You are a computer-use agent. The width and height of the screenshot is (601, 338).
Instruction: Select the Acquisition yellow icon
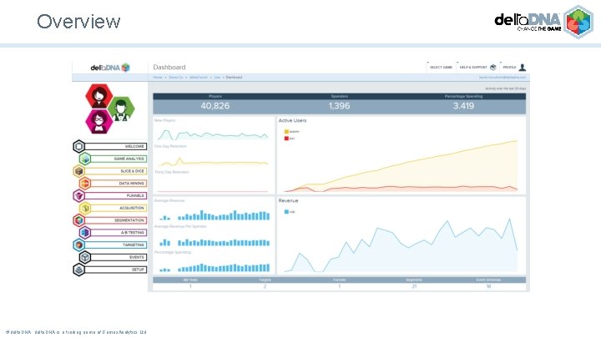(x=85, y=208)
